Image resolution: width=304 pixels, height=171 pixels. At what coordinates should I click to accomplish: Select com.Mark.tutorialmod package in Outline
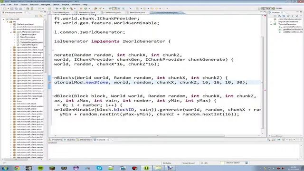click(290, 19)
